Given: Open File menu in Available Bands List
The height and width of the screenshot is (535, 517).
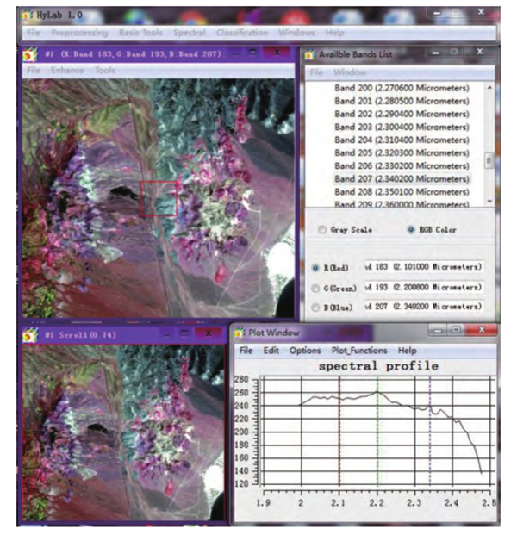Looking at the screenshot, I should click(x=316, y=72).
